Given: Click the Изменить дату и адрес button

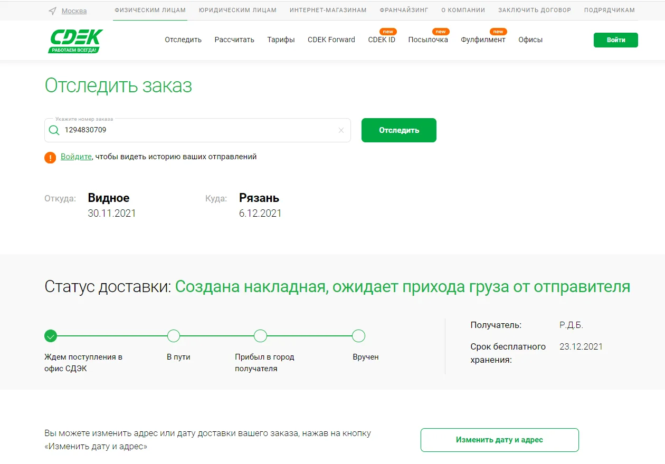Looking at the screenshot, I should 499,440.
